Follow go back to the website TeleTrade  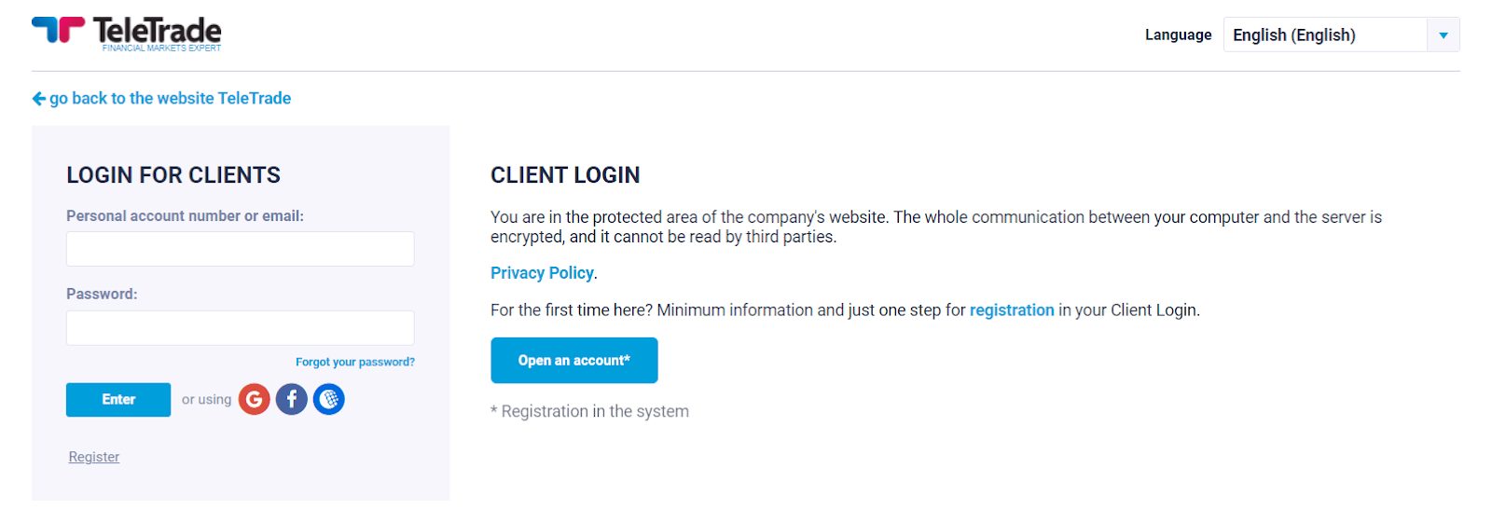click(x=170, y=99)
